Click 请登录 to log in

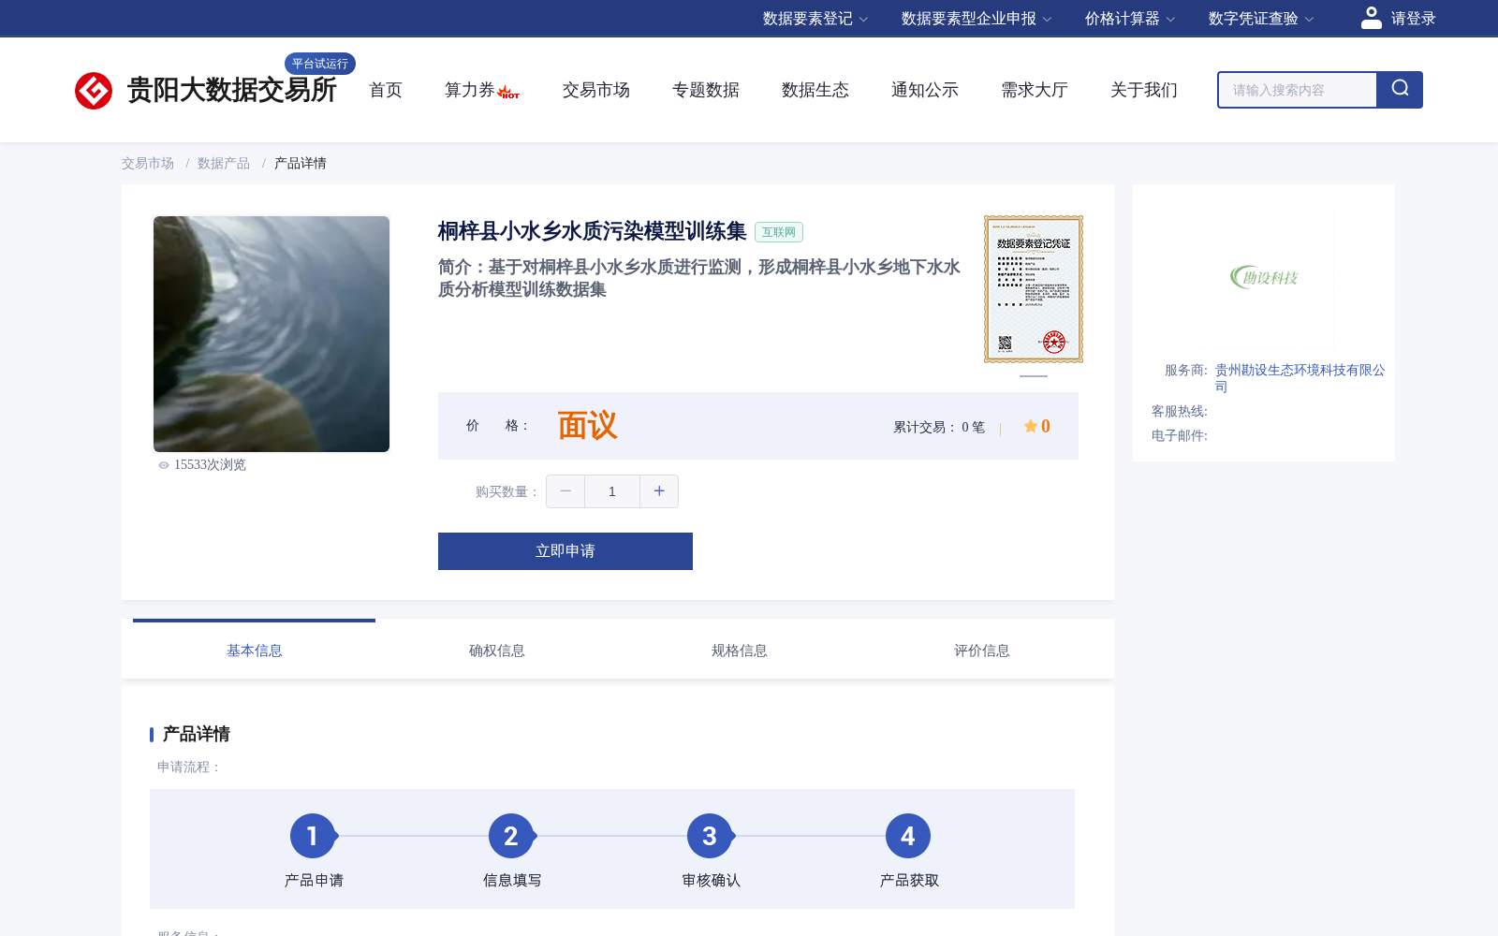point(1413,19)
